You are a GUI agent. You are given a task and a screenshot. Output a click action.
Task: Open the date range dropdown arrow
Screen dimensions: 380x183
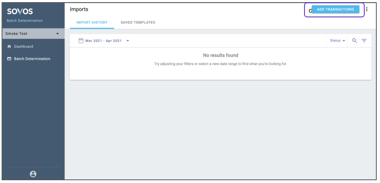tap(128, 41)
